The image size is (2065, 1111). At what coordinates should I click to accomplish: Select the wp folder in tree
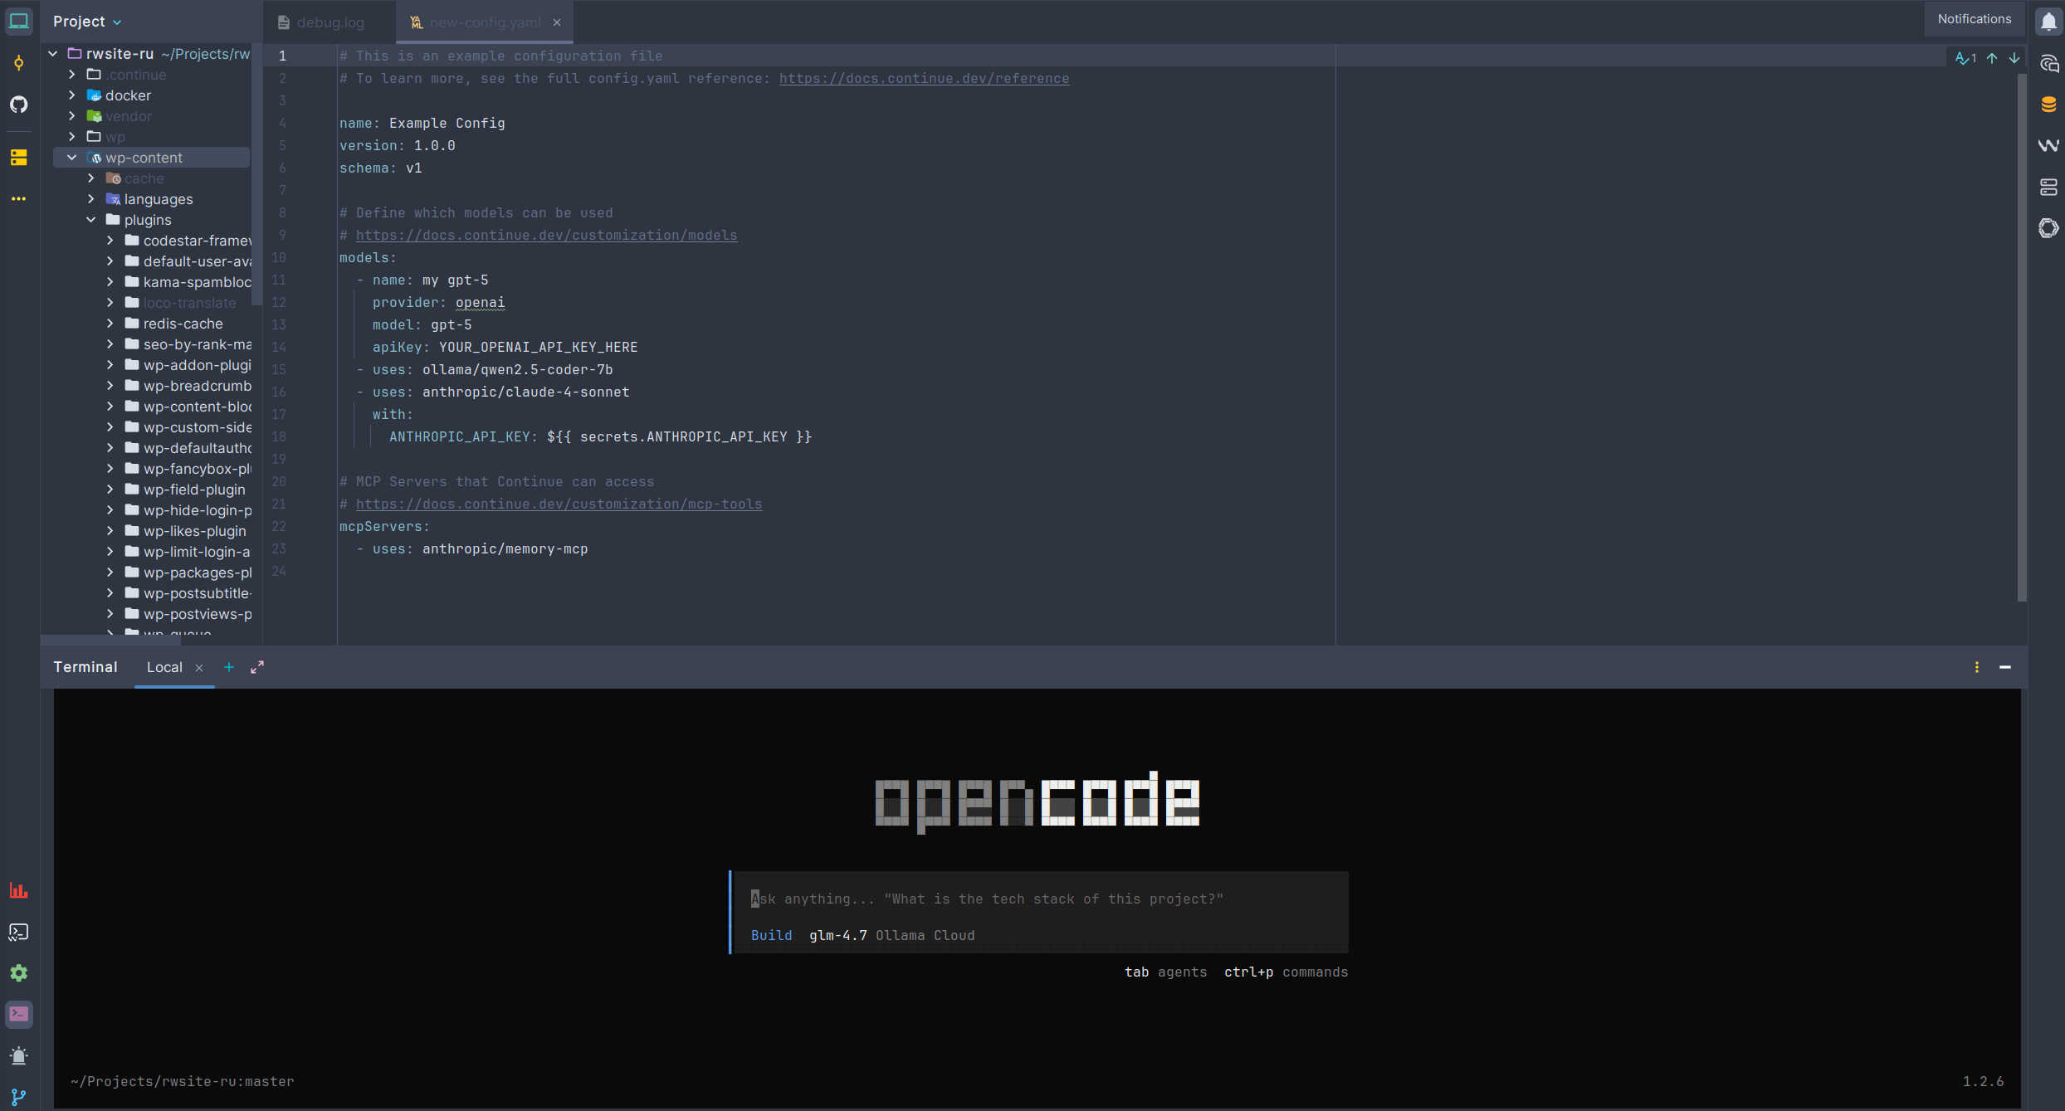tap(115, 137)
